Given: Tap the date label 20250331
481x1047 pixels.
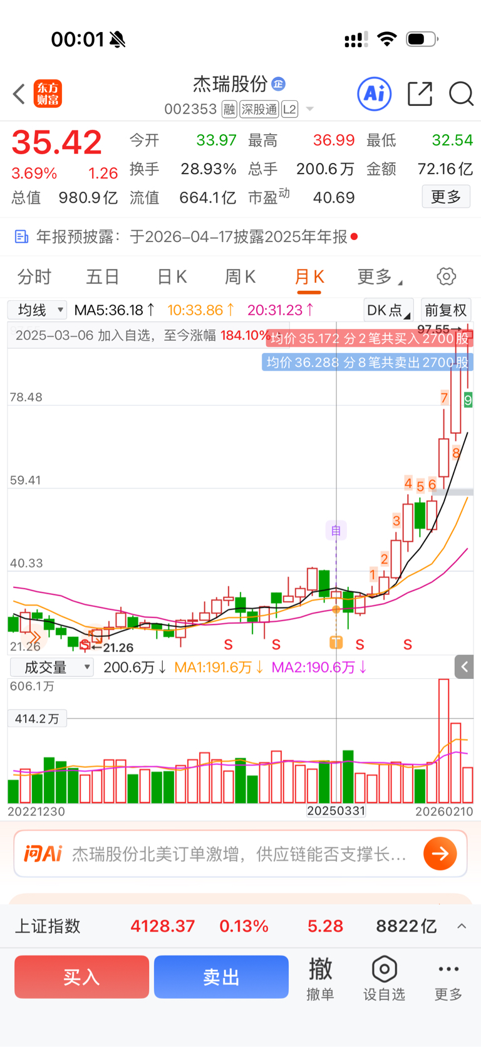Looking at the screenshot, I should coord(336,811).
